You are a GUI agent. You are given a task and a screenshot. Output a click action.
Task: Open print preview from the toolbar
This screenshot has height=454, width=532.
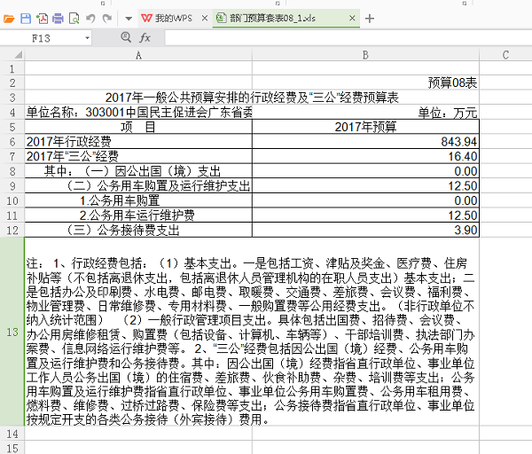[x=74, y=19]
